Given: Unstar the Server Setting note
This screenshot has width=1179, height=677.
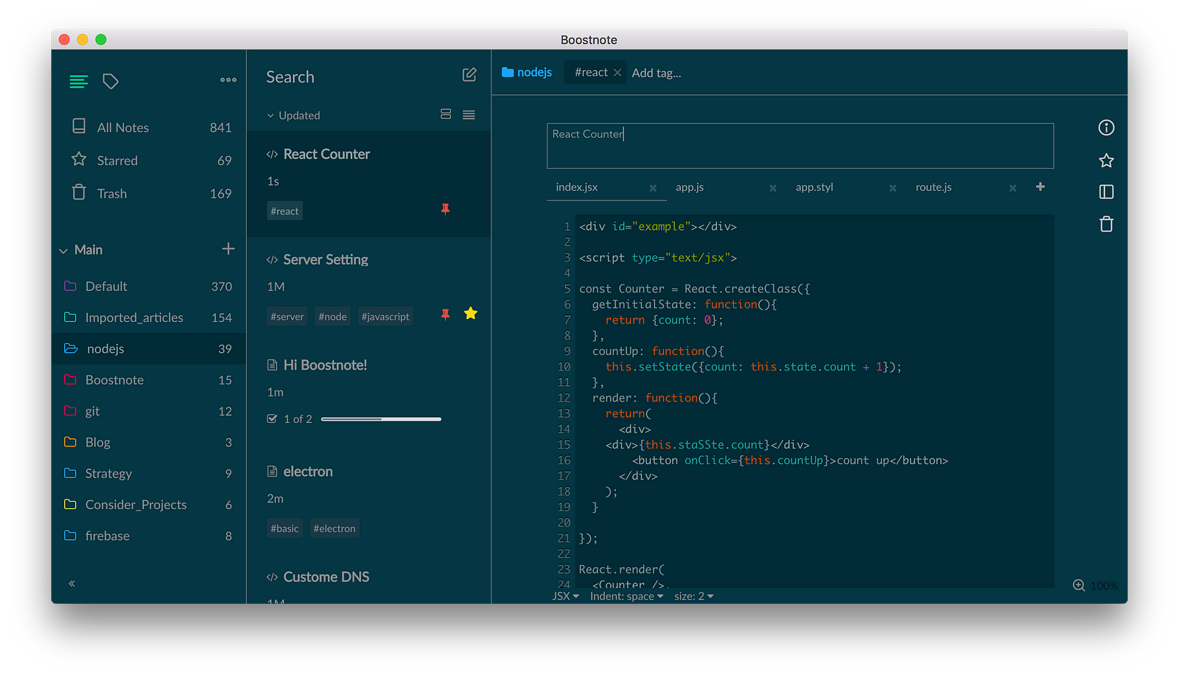Looking at the screenshot, I should [471, 314].
